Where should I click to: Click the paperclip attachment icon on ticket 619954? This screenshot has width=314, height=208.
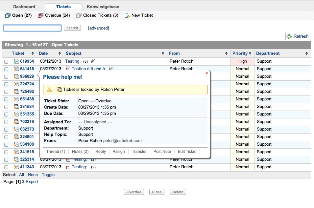click(x=93, y=61)
